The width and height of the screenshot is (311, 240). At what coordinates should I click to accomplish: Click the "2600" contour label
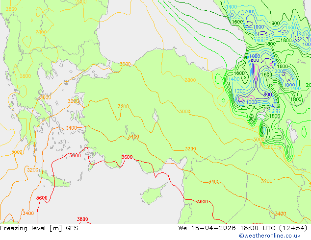point(11,9)
